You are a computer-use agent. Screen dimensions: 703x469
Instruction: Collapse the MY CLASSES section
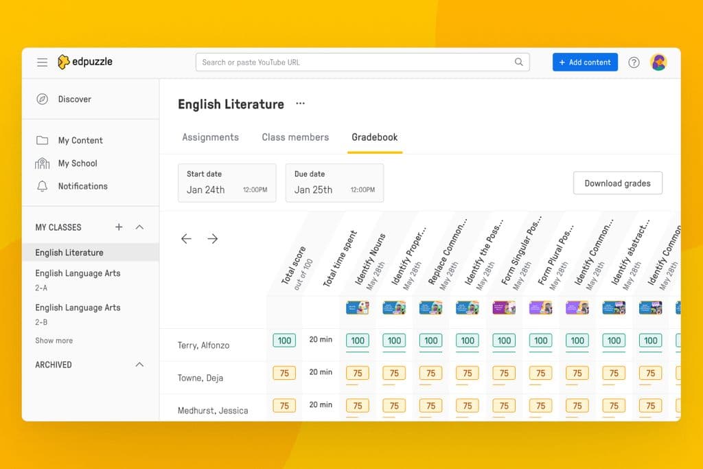(139, 227)
